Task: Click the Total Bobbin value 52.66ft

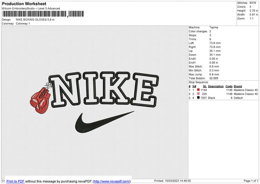Action: [214, 78]
